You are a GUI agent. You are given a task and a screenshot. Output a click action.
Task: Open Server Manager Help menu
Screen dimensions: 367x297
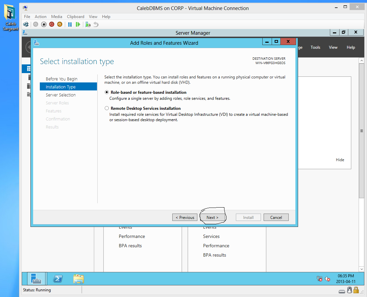(351, 47)
